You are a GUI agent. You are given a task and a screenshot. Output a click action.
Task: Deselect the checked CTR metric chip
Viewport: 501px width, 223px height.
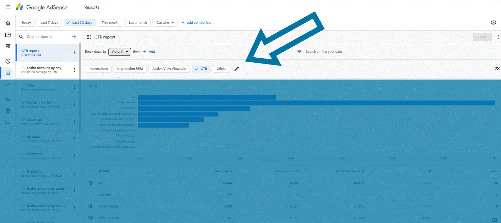pos(201,69)
